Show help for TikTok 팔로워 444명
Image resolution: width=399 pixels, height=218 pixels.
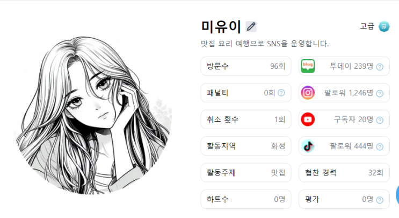[380, 147]
